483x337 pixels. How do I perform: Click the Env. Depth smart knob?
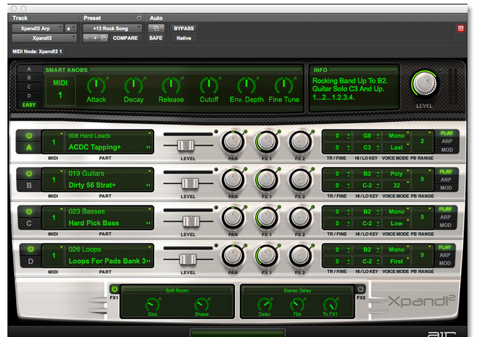tap(246, 85)
